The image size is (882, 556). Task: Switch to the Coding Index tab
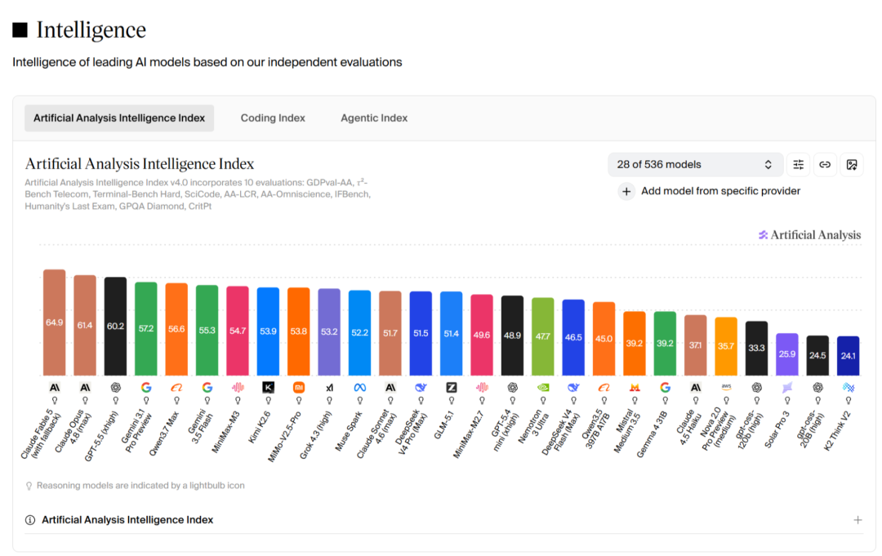[x=273, y=118]
